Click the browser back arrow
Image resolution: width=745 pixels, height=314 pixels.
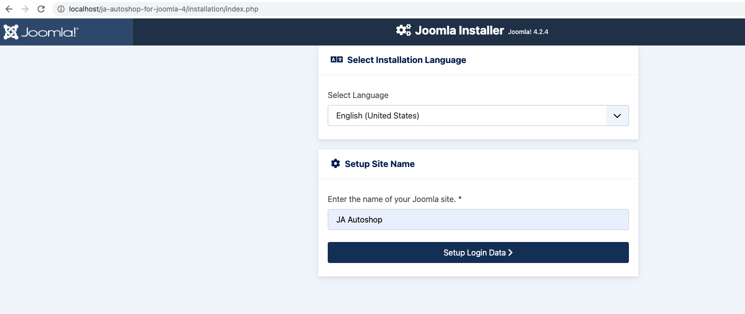(9, 9)
